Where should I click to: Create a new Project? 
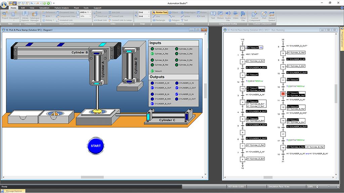click(x=5, y=15)
